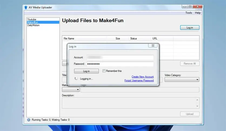Click the Logging in spinner icon
The width and height of the screenshot is (226, 131).
(x=76, y=79)
